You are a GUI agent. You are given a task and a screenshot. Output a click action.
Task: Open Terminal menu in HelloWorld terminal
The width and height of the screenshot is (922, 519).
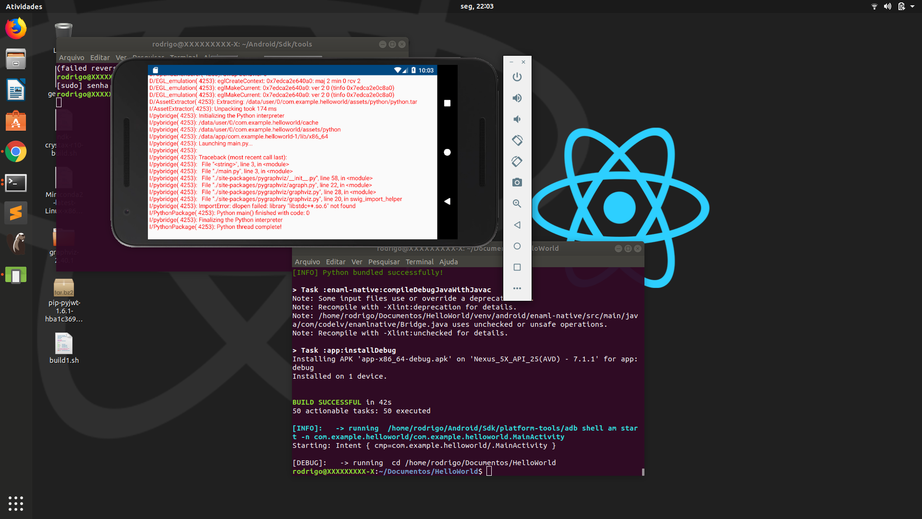420,262
